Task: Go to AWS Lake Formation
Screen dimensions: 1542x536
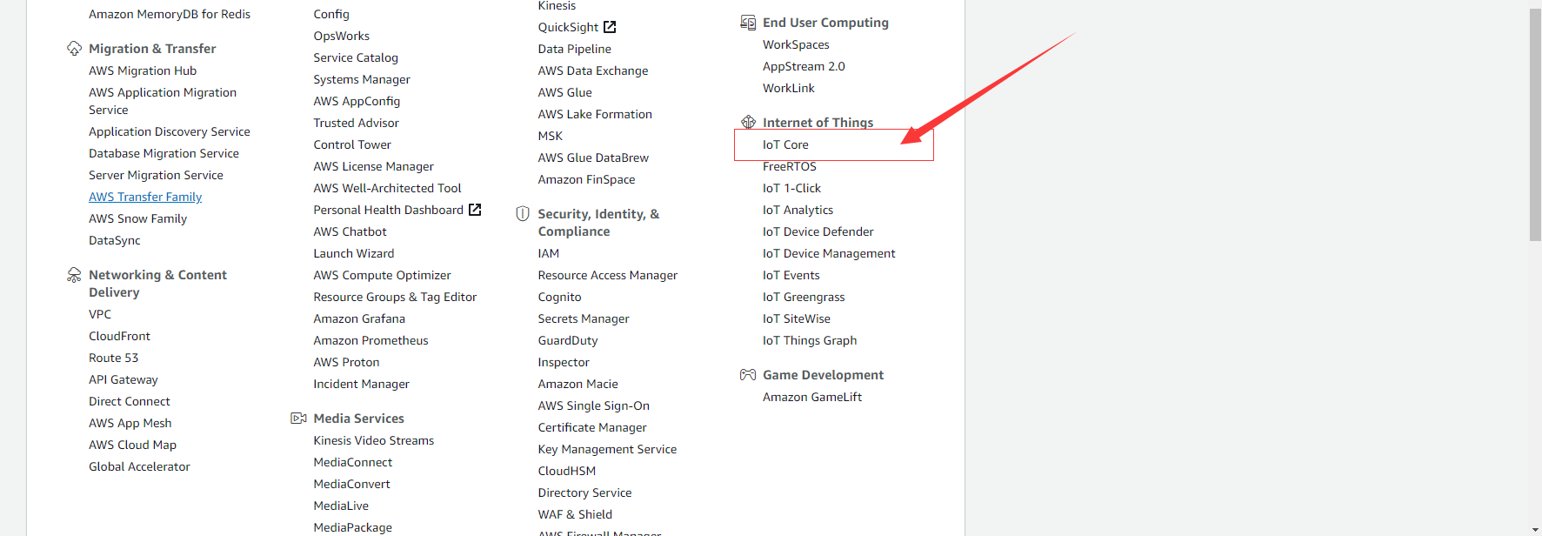Action: pos(595,114)
